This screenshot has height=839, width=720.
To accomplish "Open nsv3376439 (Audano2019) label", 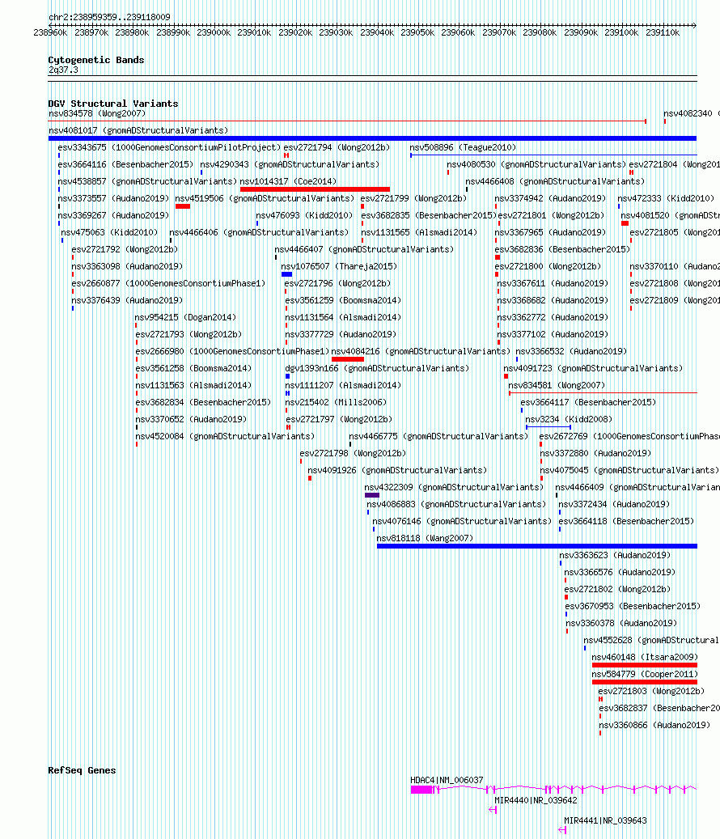I will [x=127, y=301].
